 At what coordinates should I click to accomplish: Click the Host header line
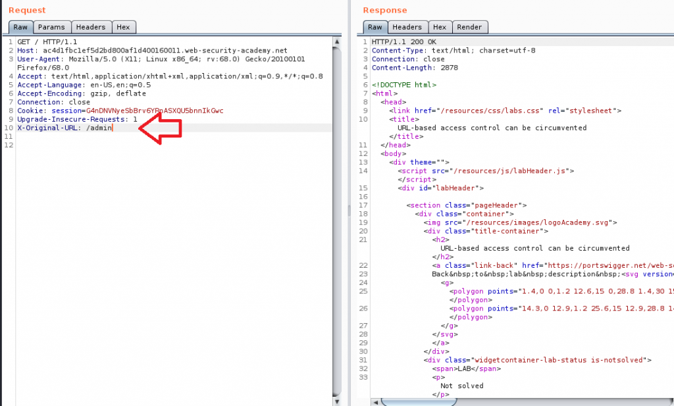pyautogui.click(x=152, y=51)
